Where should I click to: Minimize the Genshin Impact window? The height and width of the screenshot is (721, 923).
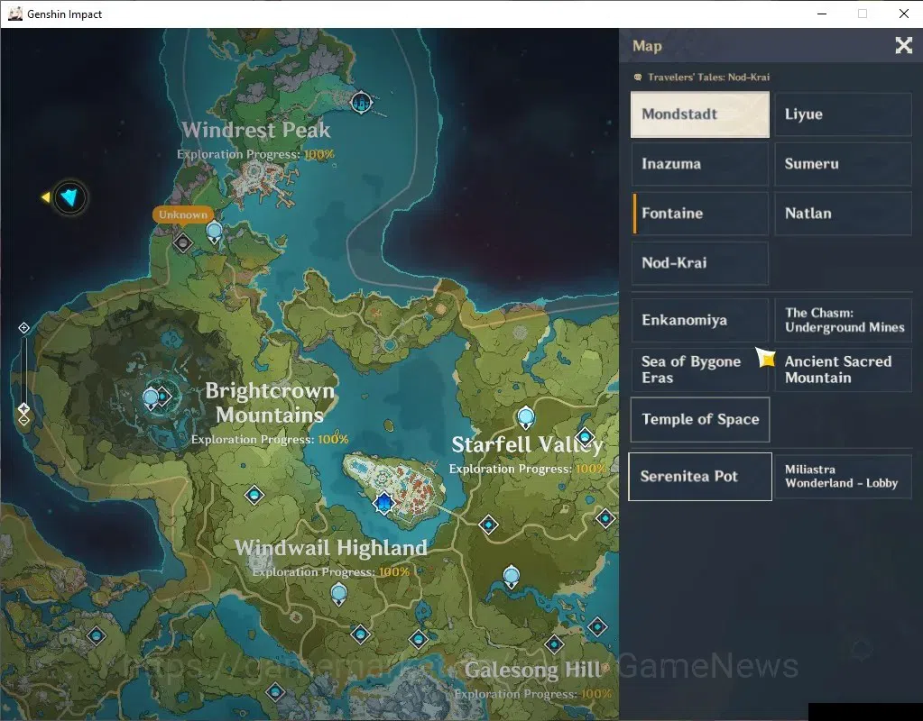pos(822,14)
